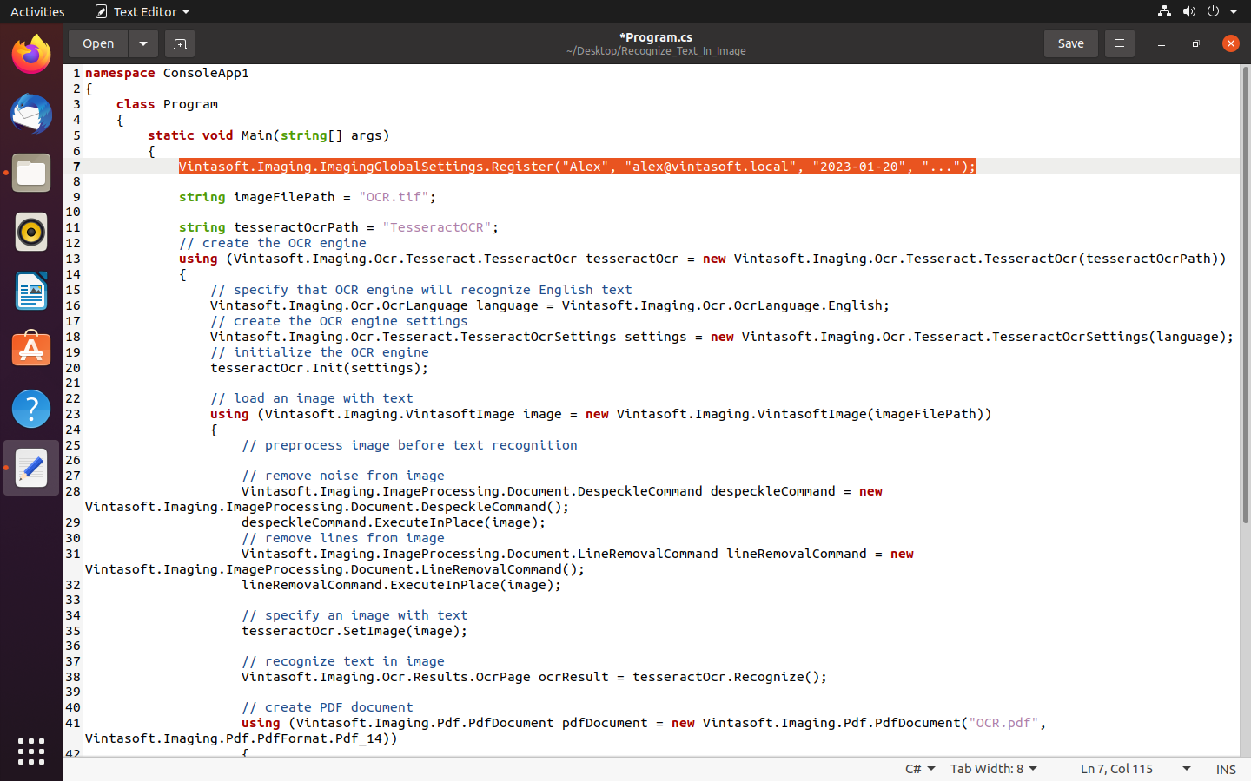The height and width of the screenshot is (781, 1251).
Task: Open the Ln 7, Col 115 position dropdown
Action: pos(1134,769)
